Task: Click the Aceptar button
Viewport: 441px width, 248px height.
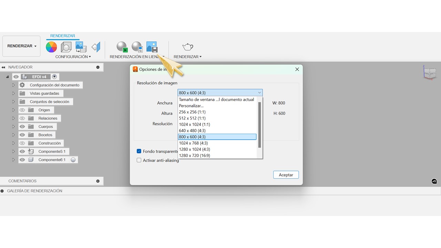Action: (x=286, y=175)
